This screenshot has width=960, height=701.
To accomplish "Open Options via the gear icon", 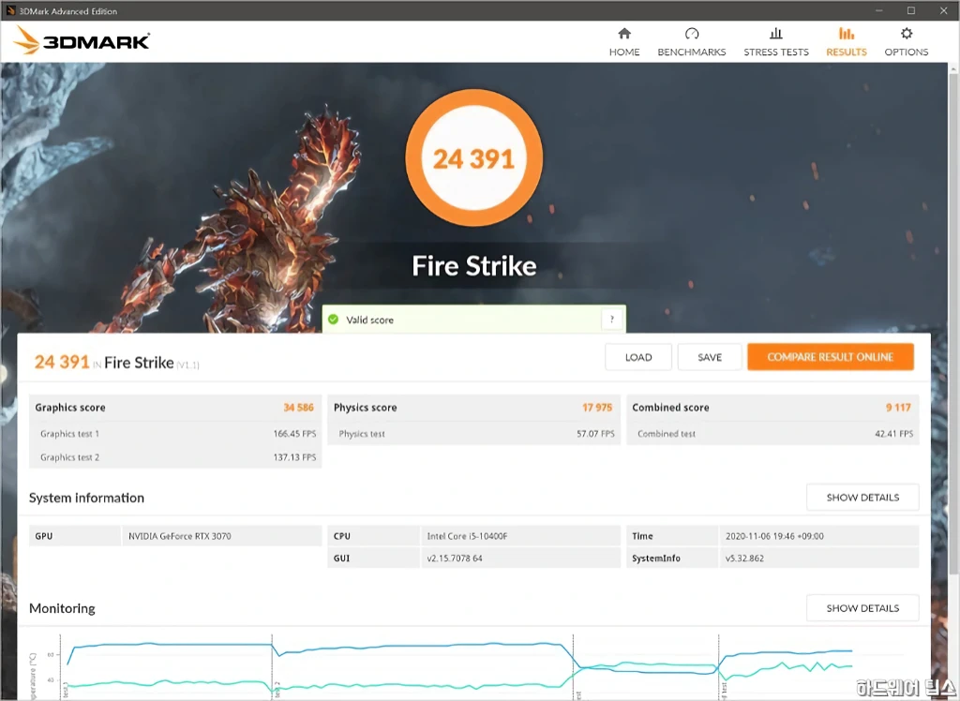I will click(907, 33).
